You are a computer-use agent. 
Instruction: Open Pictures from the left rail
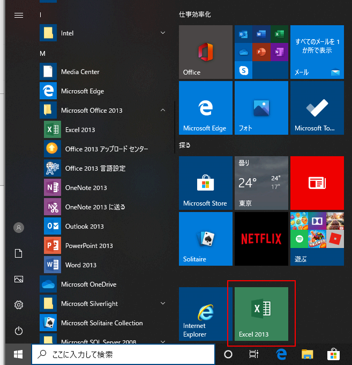tap(19, 279)
